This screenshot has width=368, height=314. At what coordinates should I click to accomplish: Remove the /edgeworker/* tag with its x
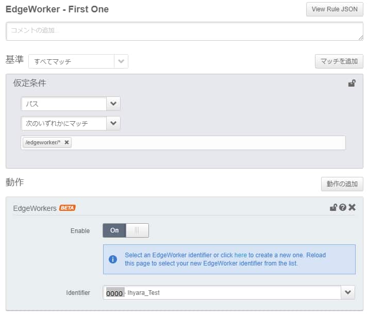[x=67, y=142]
